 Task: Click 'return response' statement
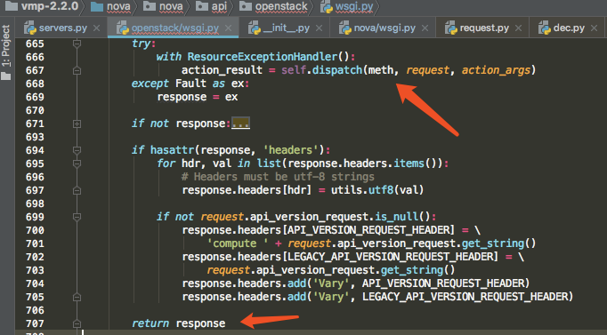pos(179,323)
